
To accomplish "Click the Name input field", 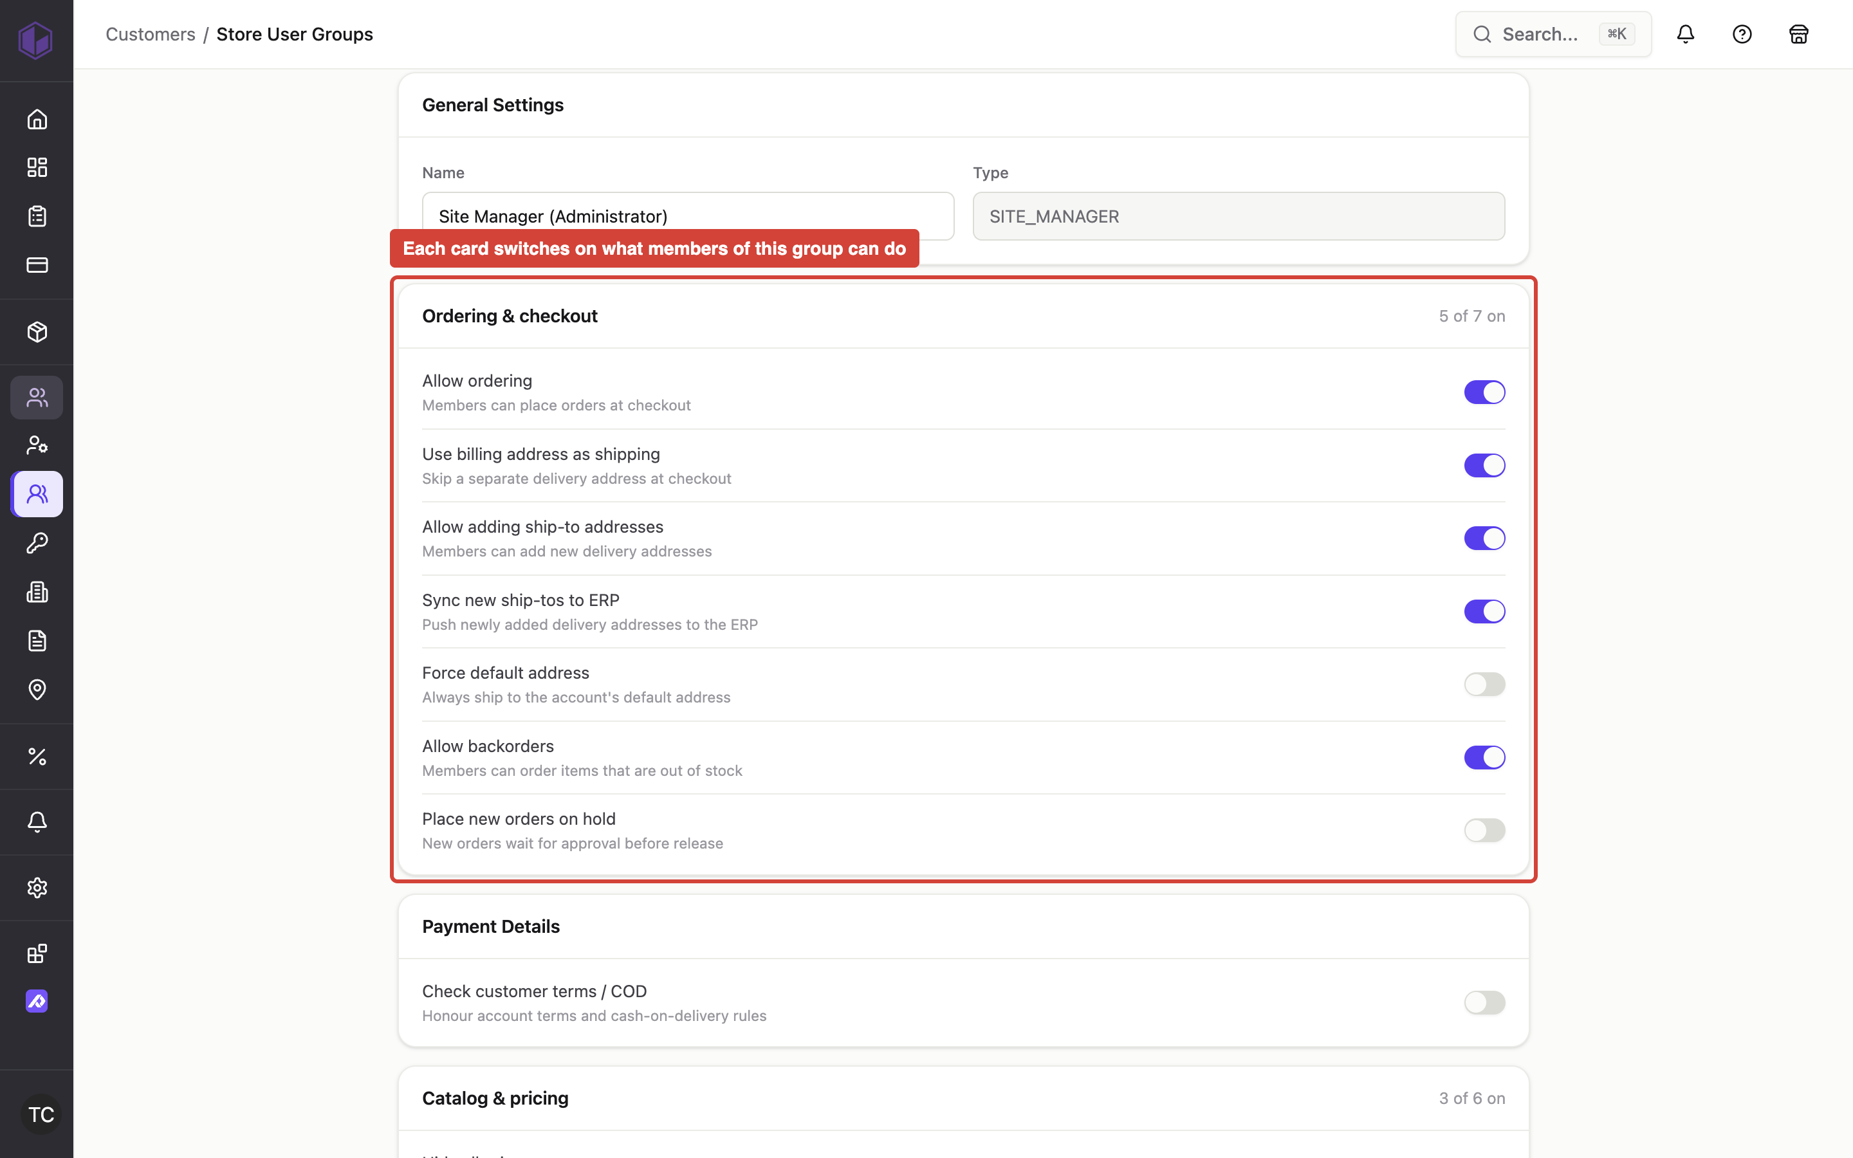I will (x=688, y=216).
